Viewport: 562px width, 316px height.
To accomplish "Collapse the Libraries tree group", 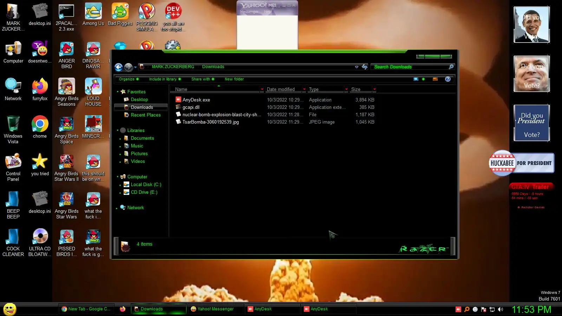I will point(118,130).
